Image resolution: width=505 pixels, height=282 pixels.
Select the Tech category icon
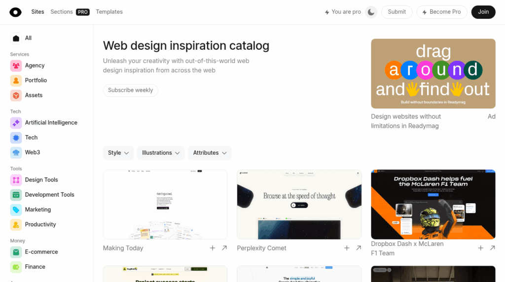click(x=16, y=138)
